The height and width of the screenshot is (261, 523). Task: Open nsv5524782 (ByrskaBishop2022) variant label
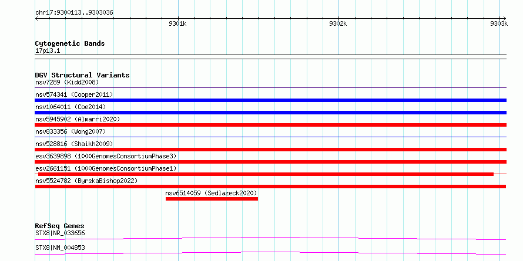click(86, 181)
